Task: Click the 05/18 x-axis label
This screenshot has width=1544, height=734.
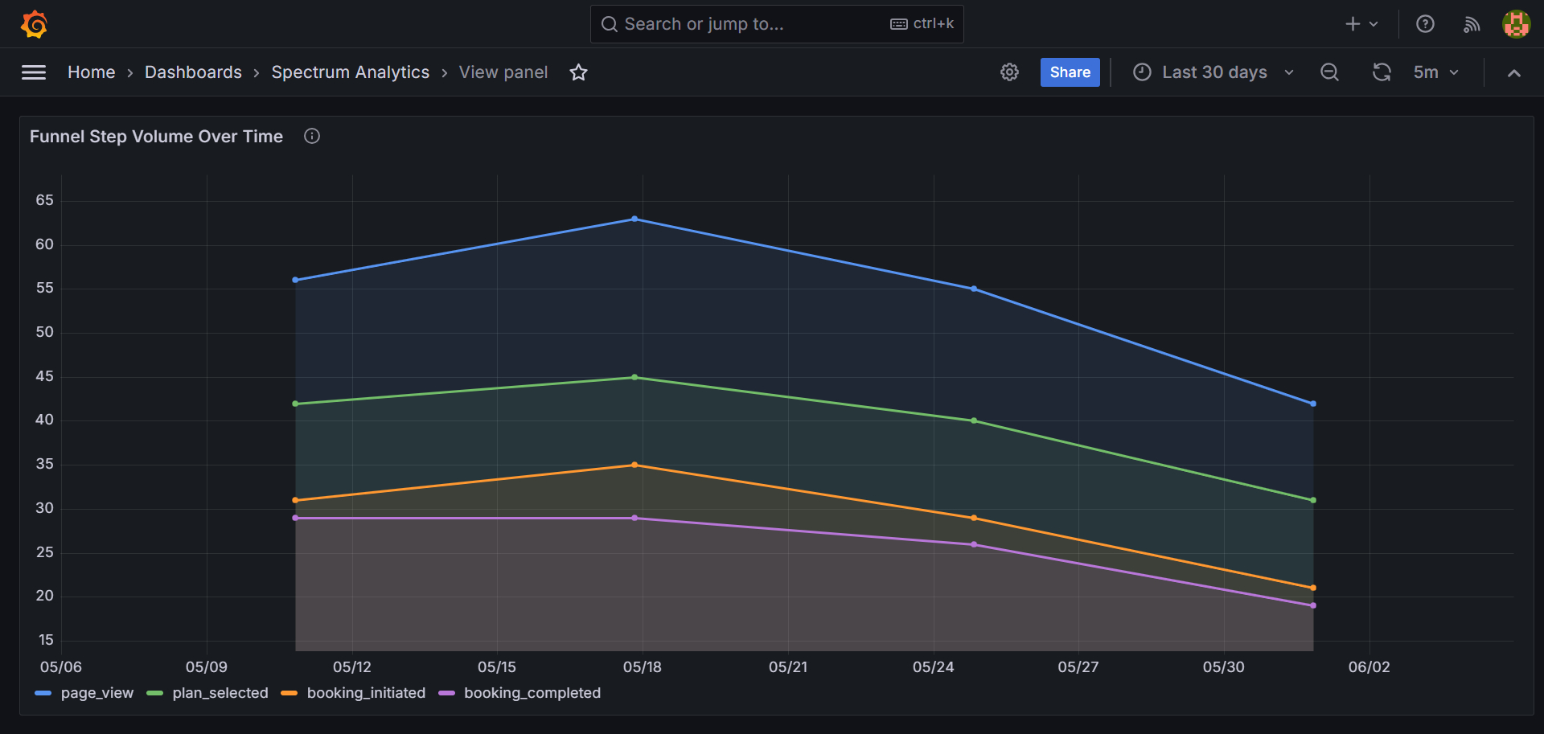Action: 643,667
